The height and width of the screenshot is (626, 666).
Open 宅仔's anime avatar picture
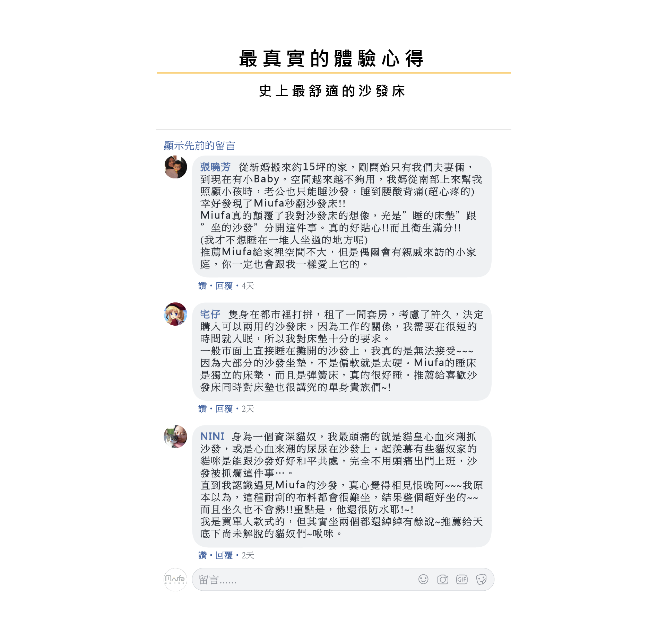tap(175, 314)
